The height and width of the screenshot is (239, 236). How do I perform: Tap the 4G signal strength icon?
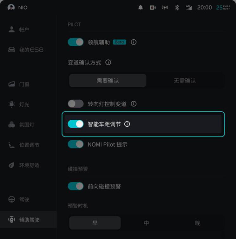click(189, 8)
